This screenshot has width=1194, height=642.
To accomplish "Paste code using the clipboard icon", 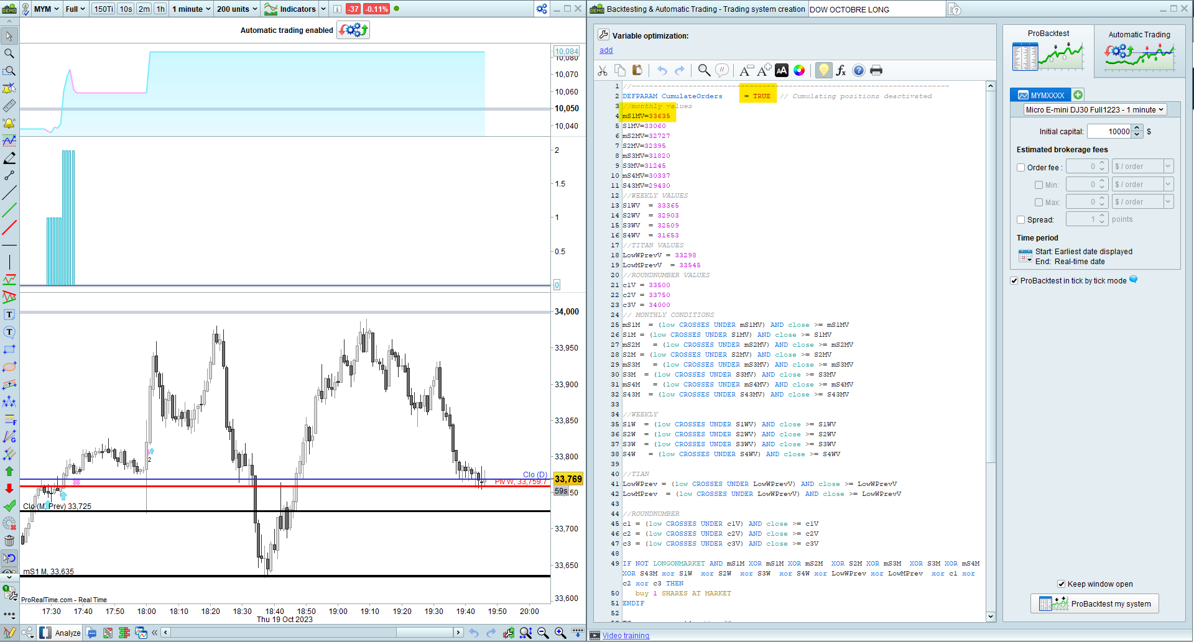I will click(x=637, y=71).
